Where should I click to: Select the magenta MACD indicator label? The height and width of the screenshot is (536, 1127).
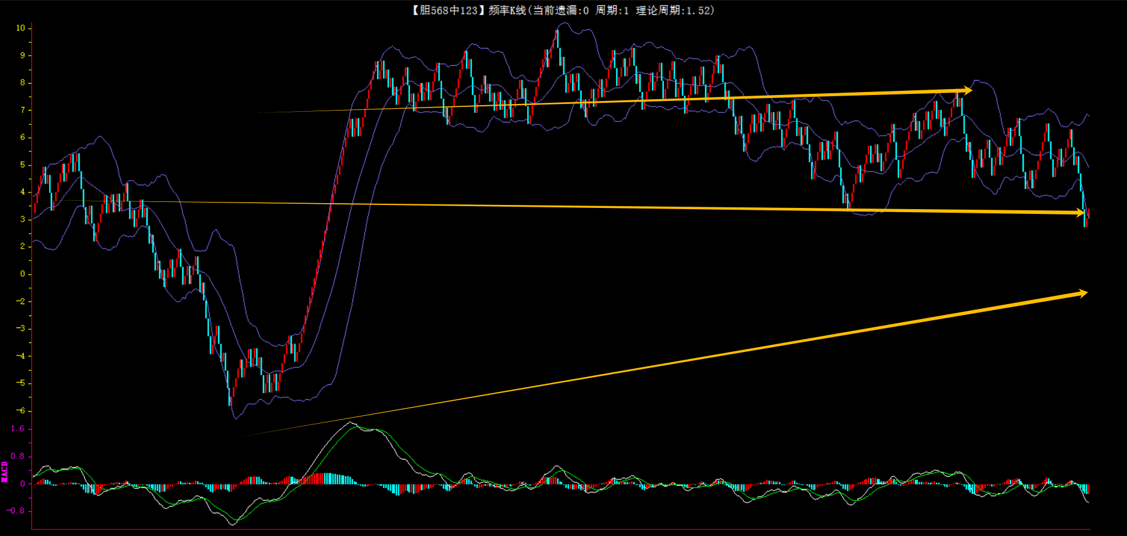pyautogui.click(x=5, y=471)
